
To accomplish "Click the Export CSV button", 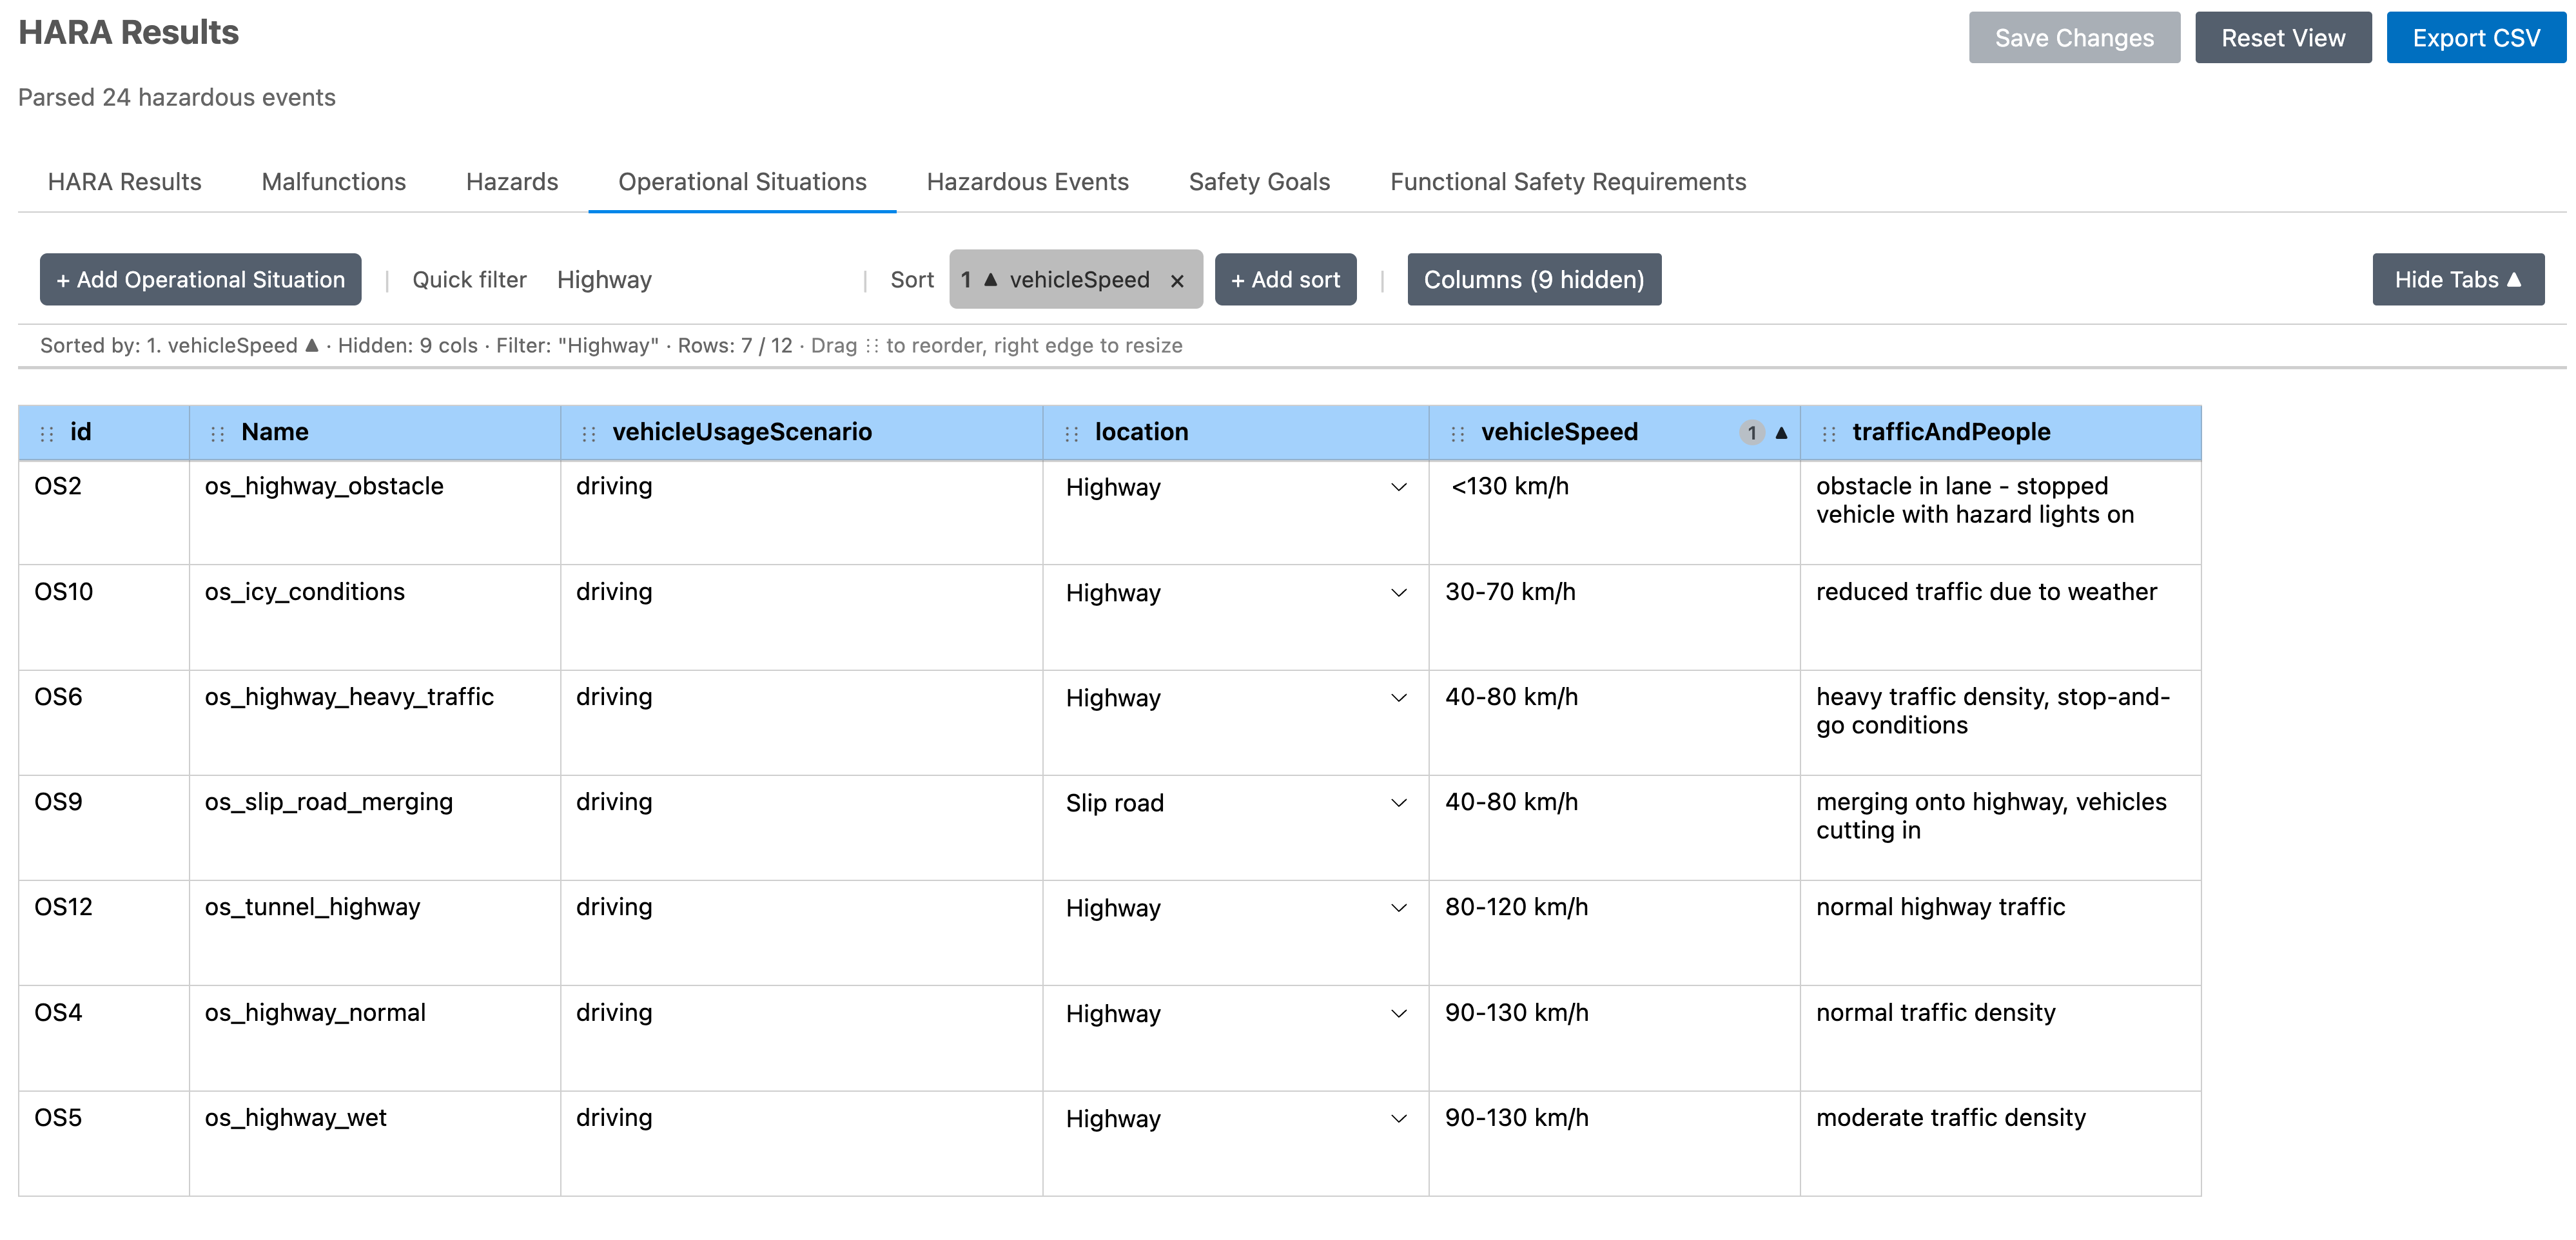I will [x=2475, y=38].
